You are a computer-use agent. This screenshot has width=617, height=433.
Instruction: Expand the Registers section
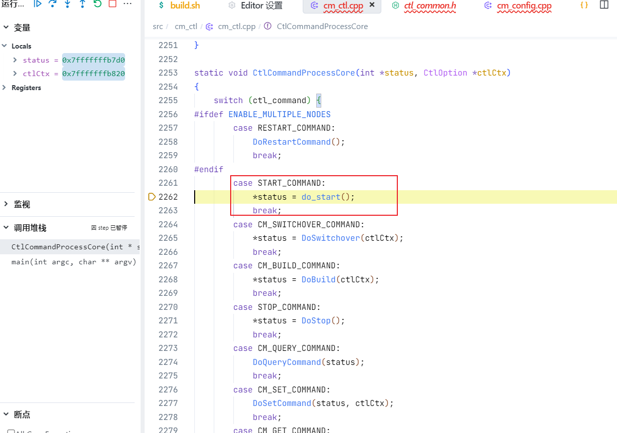[5, 88]
